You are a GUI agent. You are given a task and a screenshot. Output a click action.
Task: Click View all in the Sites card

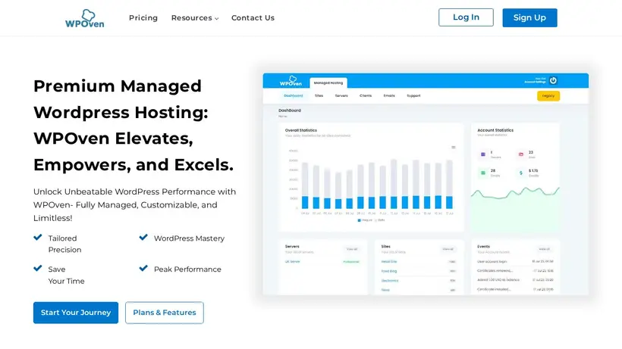(x=448, y=249)
